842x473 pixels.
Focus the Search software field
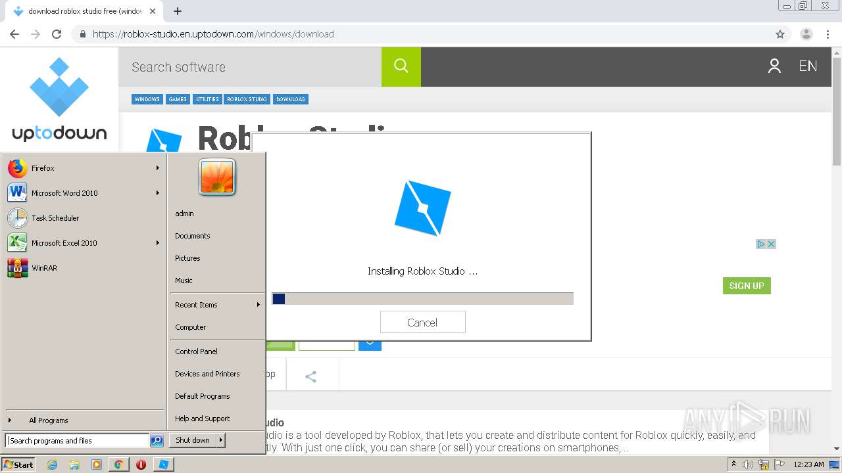point(250,66)
